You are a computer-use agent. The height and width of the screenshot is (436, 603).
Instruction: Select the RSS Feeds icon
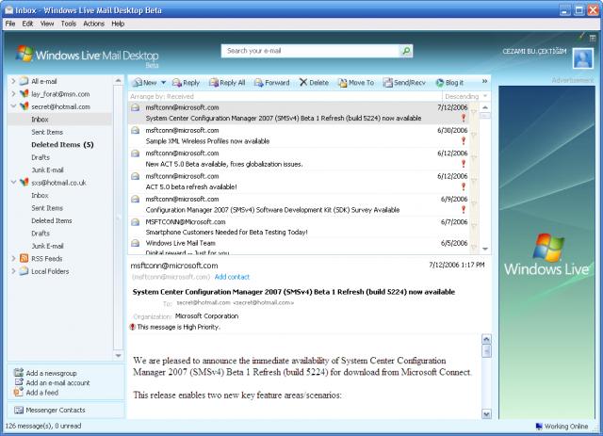[24, 258]
